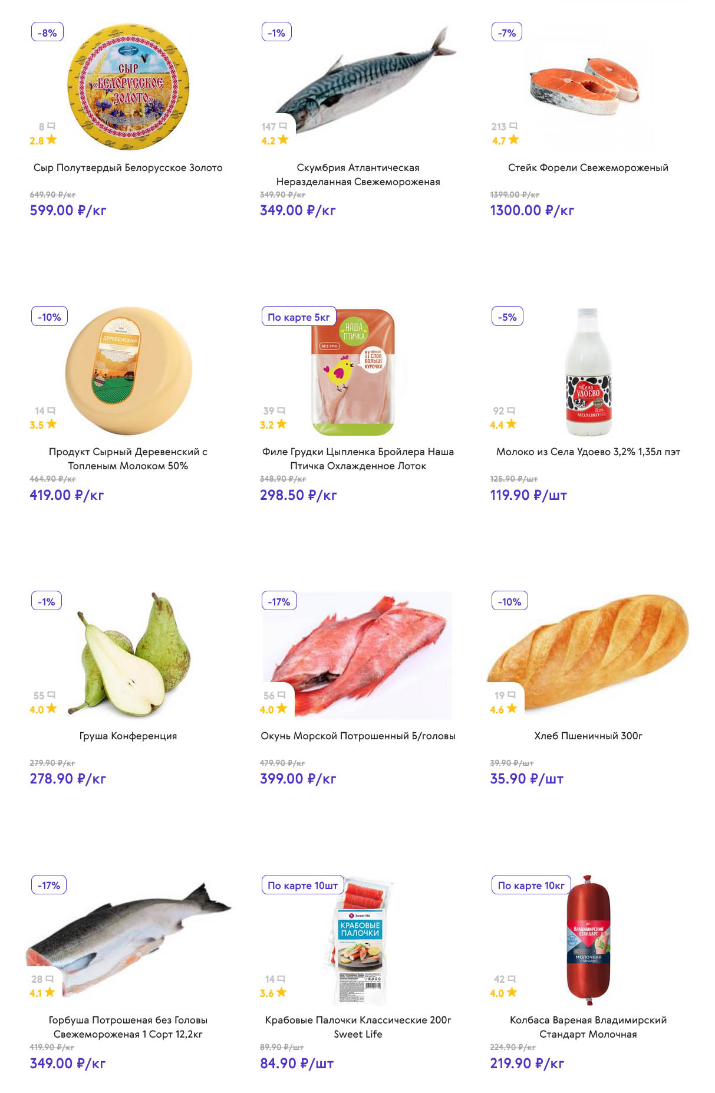
Task: Open the Колбаса Вареная Владимирский Стандарт link
Action: click(588, 1027)
